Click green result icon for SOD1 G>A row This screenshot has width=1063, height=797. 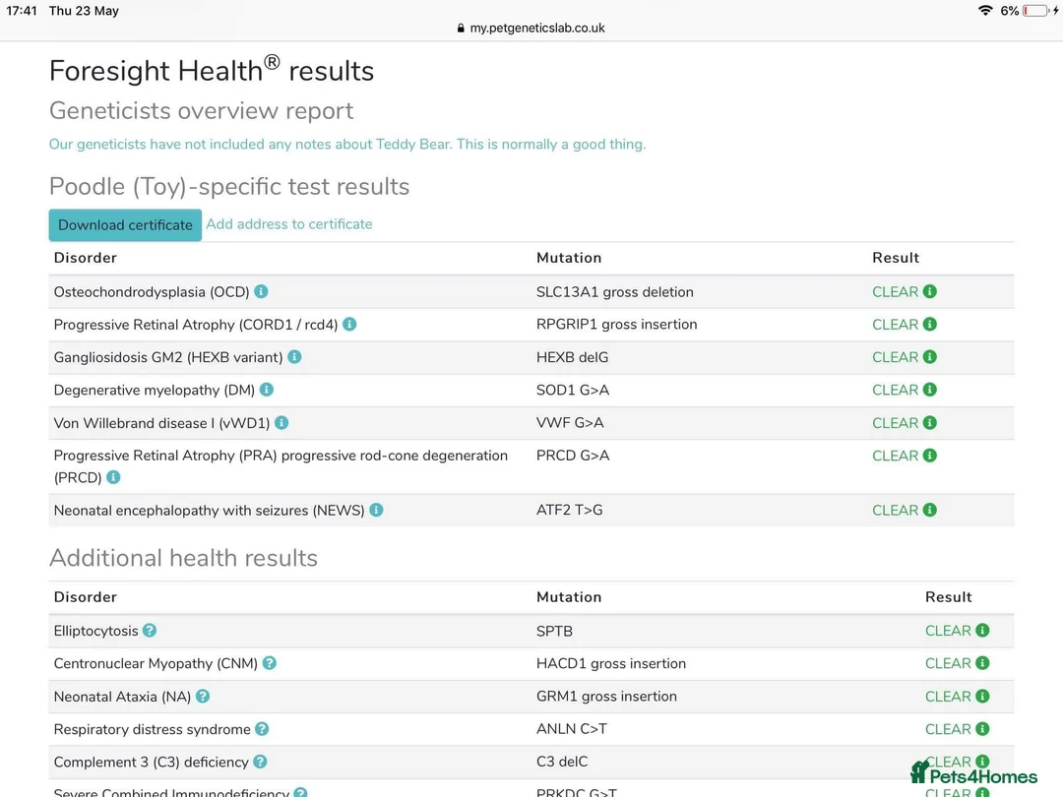pos(930,390)
